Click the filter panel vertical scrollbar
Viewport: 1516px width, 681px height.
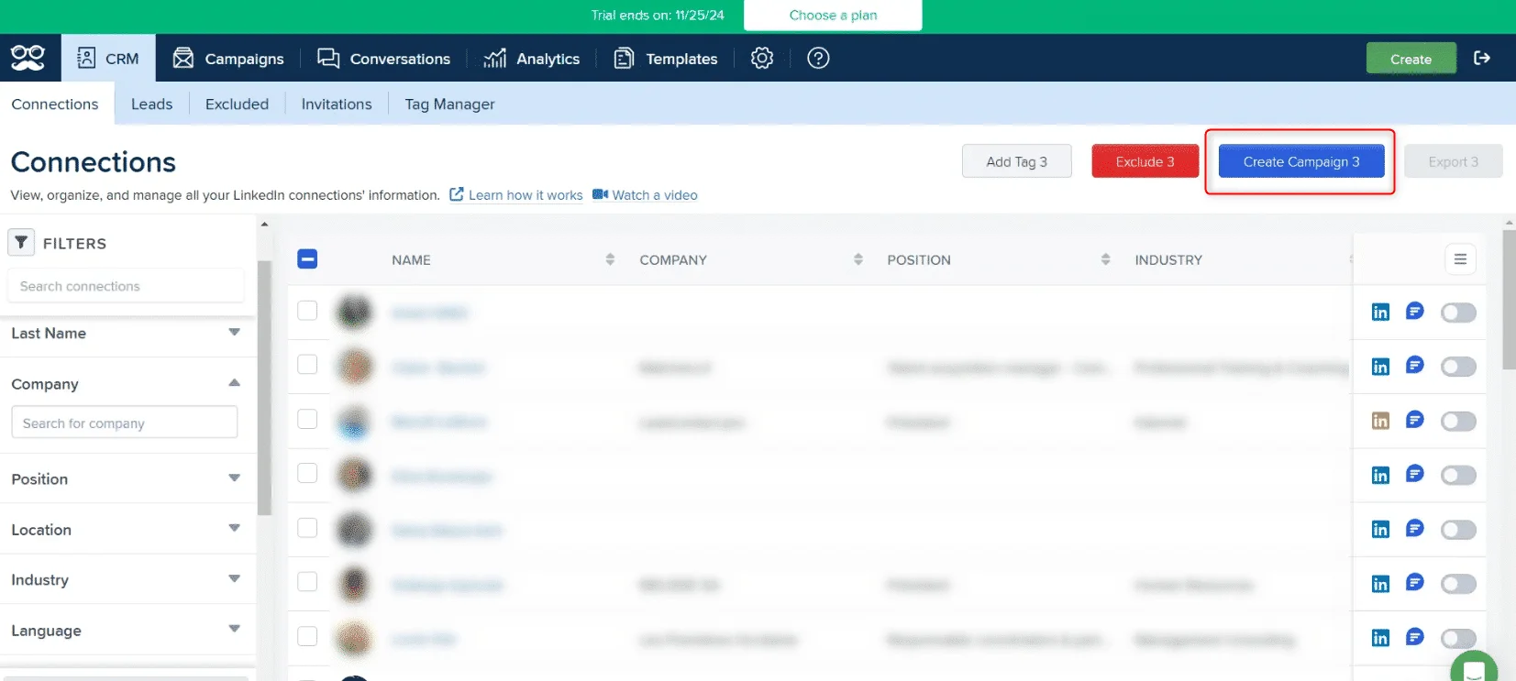click(264, 387)
